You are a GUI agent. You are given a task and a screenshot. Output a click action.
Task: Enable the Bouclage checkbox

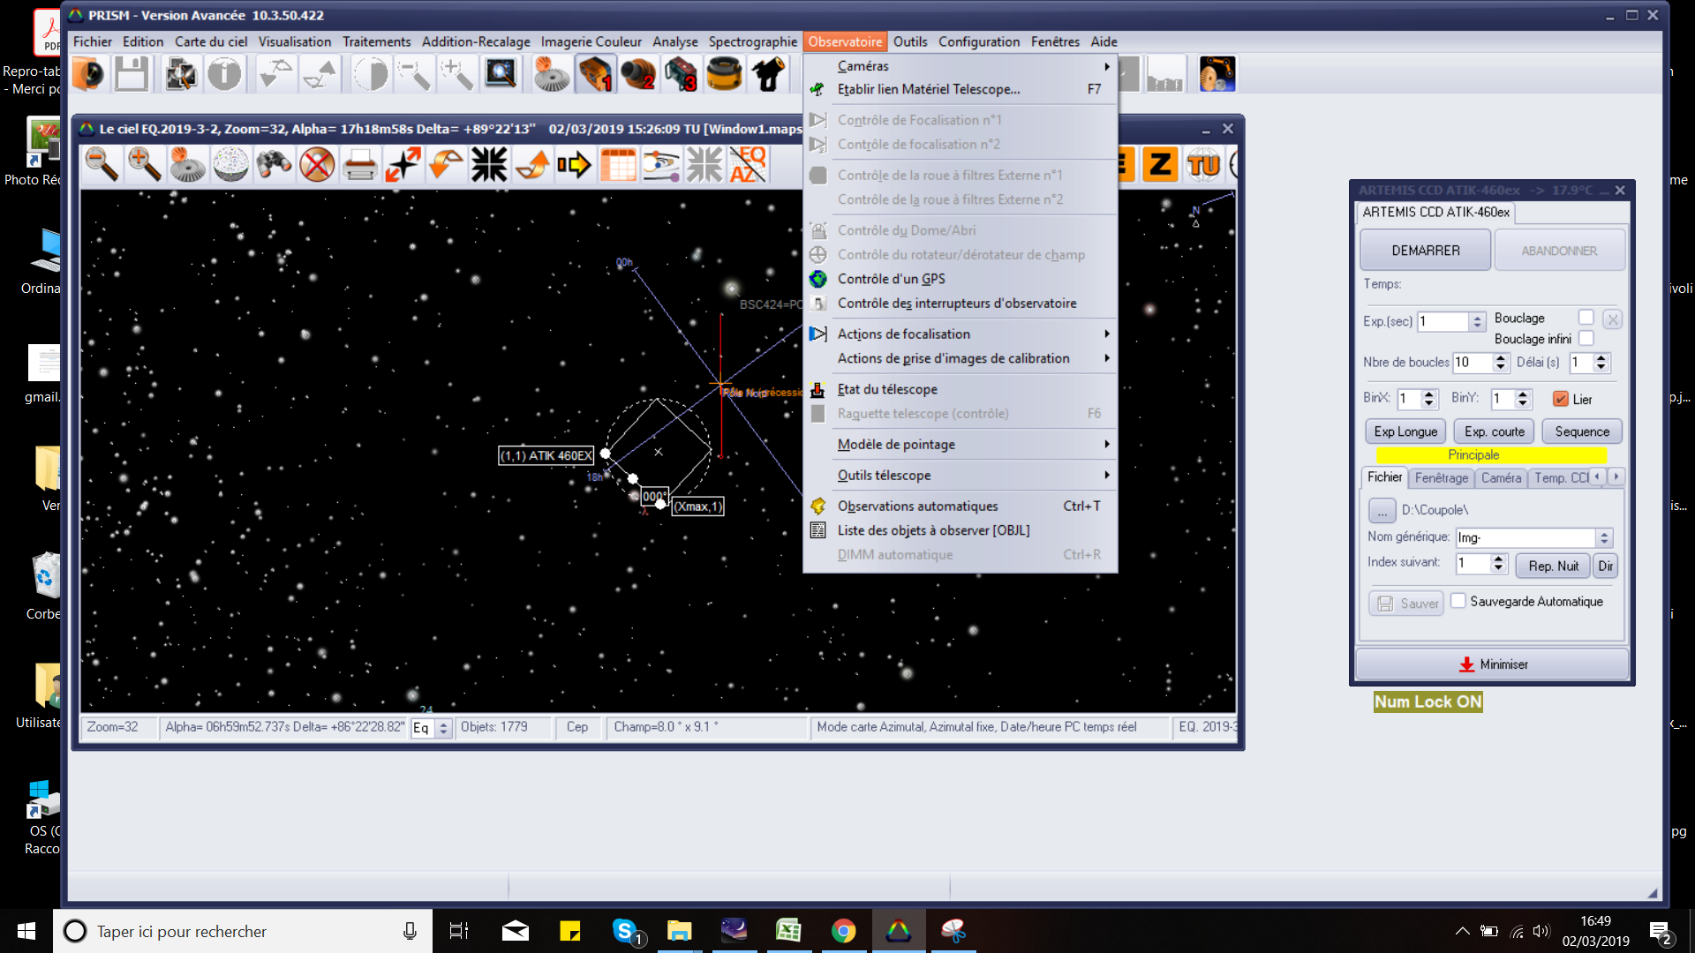click(x=1586, y=318)
